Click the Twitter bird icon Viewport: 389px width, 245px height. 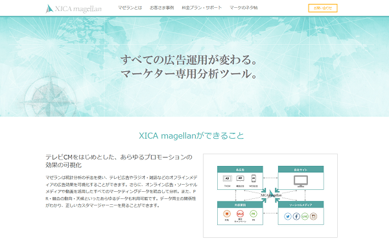click(x=288, y=216)
